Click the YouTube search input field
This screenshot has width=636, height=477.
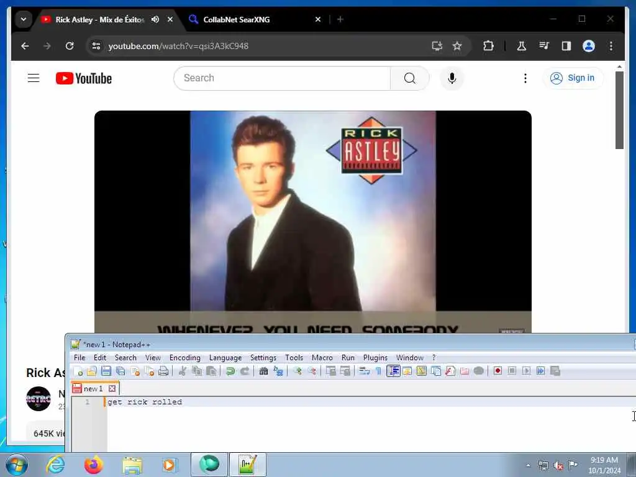coord(283,78)
